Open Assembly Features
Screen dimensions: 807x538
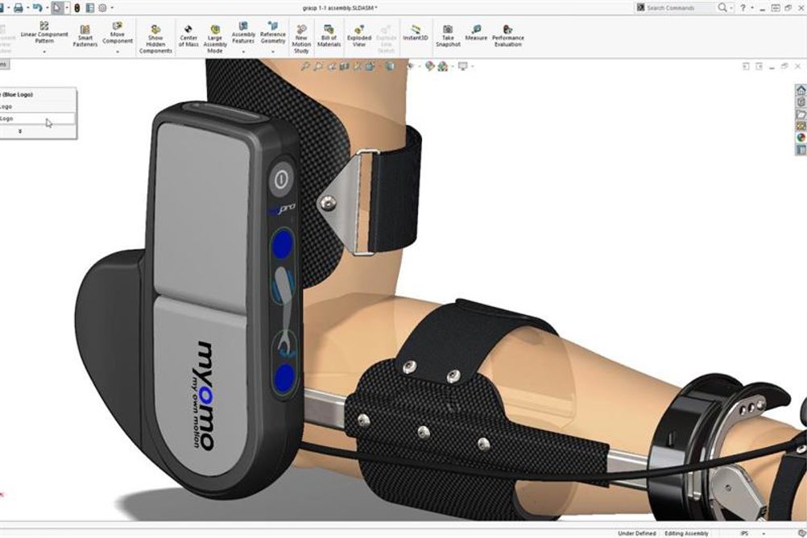[x=243, y=32]
